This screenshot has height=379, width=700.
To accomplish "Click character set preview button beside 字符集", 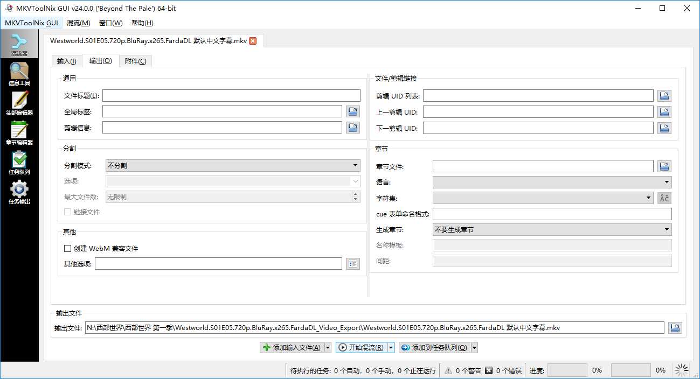I will 664,198.
